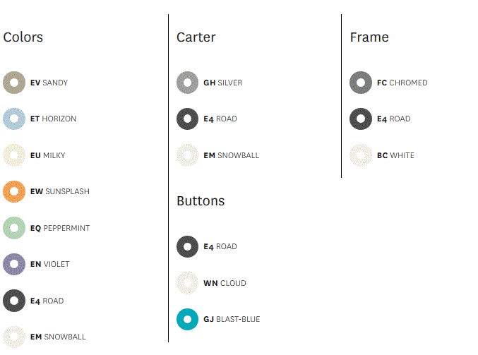Viewport: 478px width, 355px height.
Task: Choose GJ Blast-Blue buttons swatch
Action: coord(188,320)
